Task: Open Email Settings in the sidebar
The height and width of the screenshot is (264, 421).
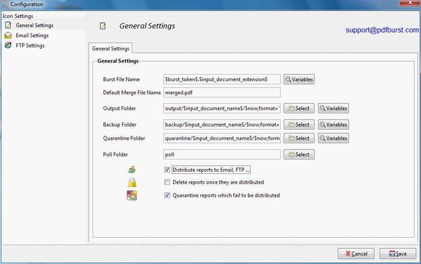Action: pos(32,35)
